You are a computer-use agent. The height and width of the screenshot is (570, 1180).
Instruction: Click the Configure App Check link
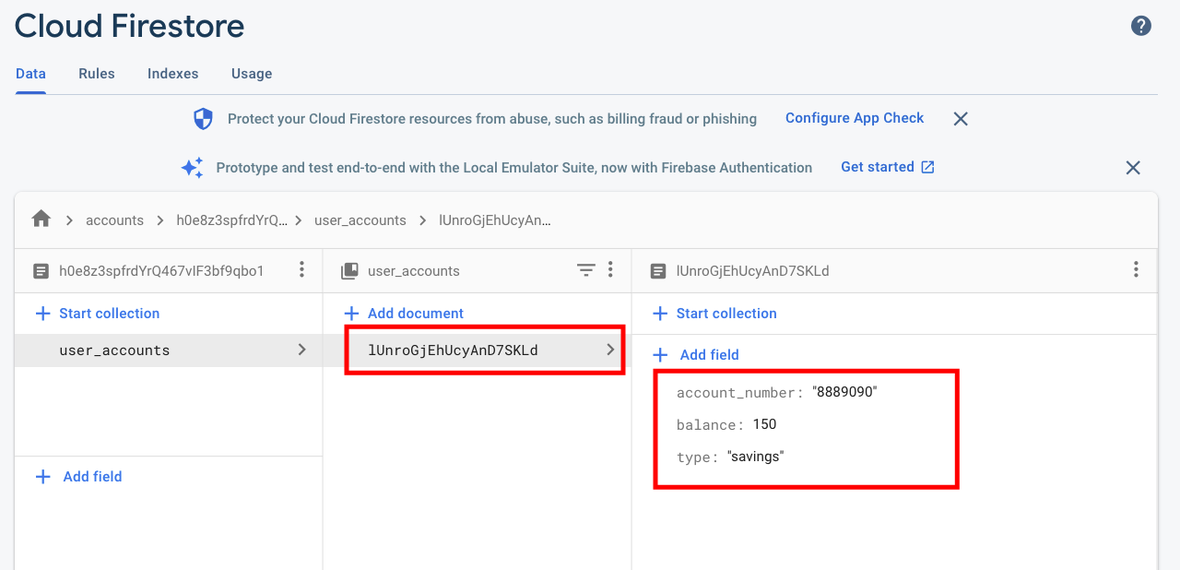tap(855, 118)
